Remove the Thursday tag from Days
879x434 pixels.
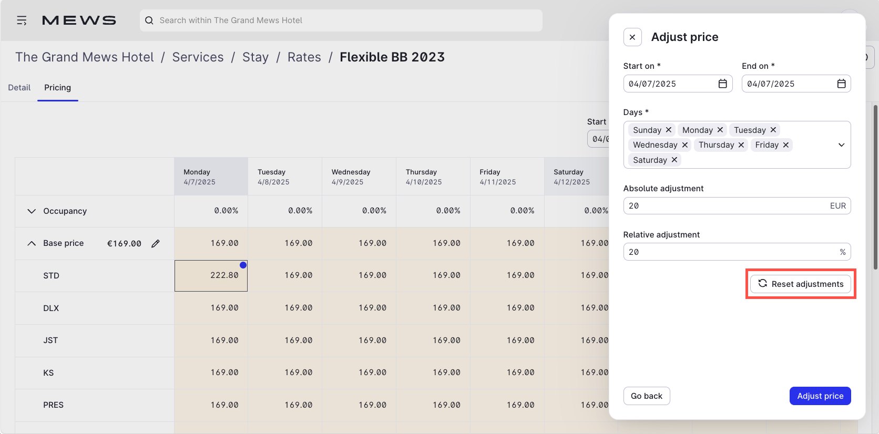pos(741,145)
